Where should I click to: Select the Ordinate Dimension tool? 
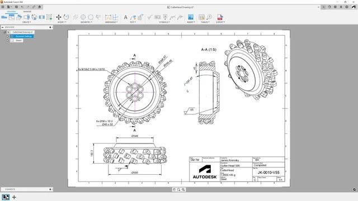pyautogui.click(x=116, y=17)
